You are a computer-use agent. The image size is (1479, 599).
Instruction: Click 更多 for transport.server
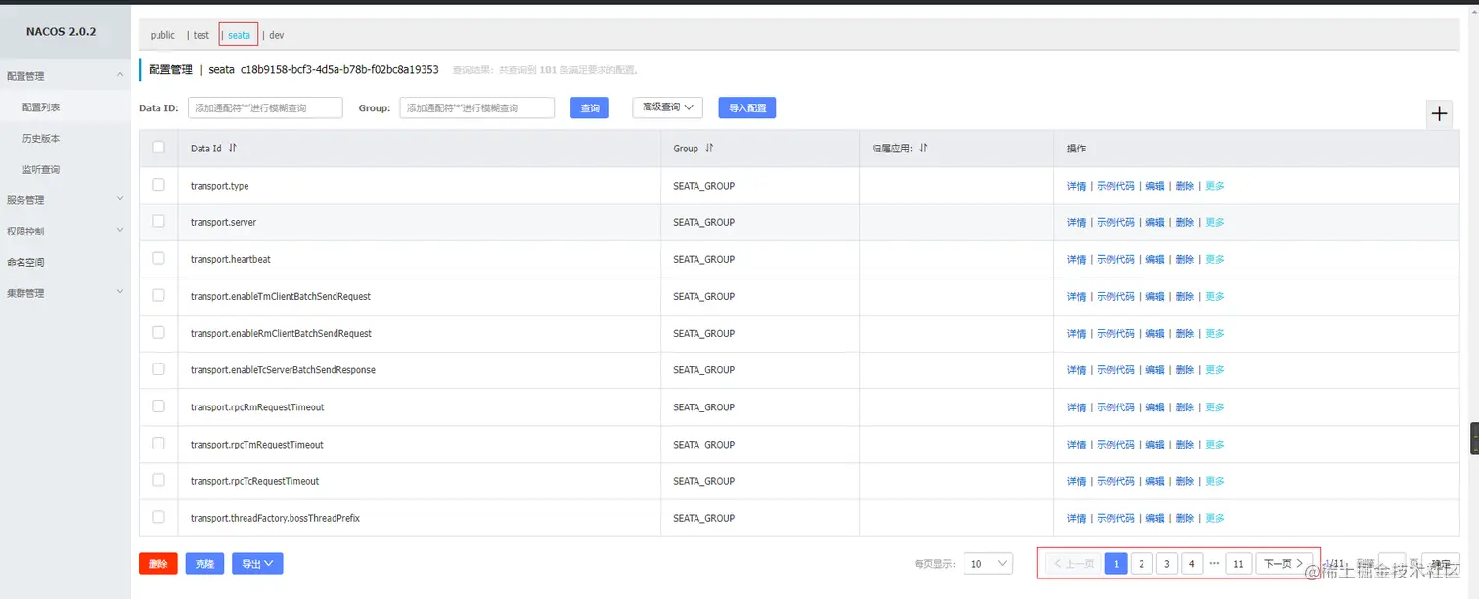click(1215, 223)
